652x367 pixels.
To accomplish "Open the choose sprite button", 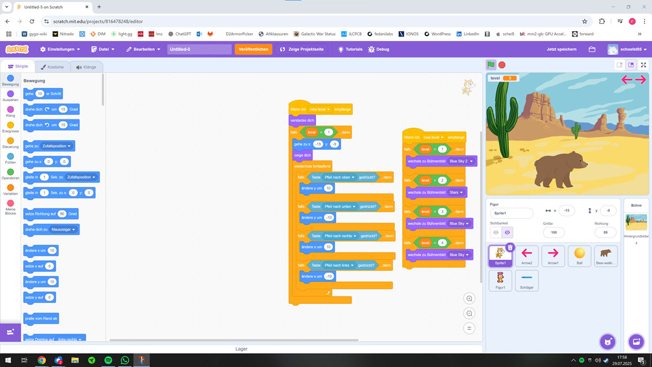I will (x=607, y=341).
